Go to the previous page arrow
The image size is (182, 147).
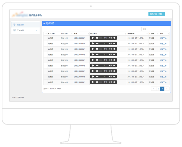click(154, 89)
